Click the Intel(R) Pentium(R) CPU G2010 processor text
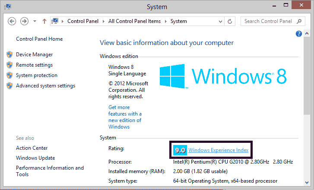 coord(233,162)
